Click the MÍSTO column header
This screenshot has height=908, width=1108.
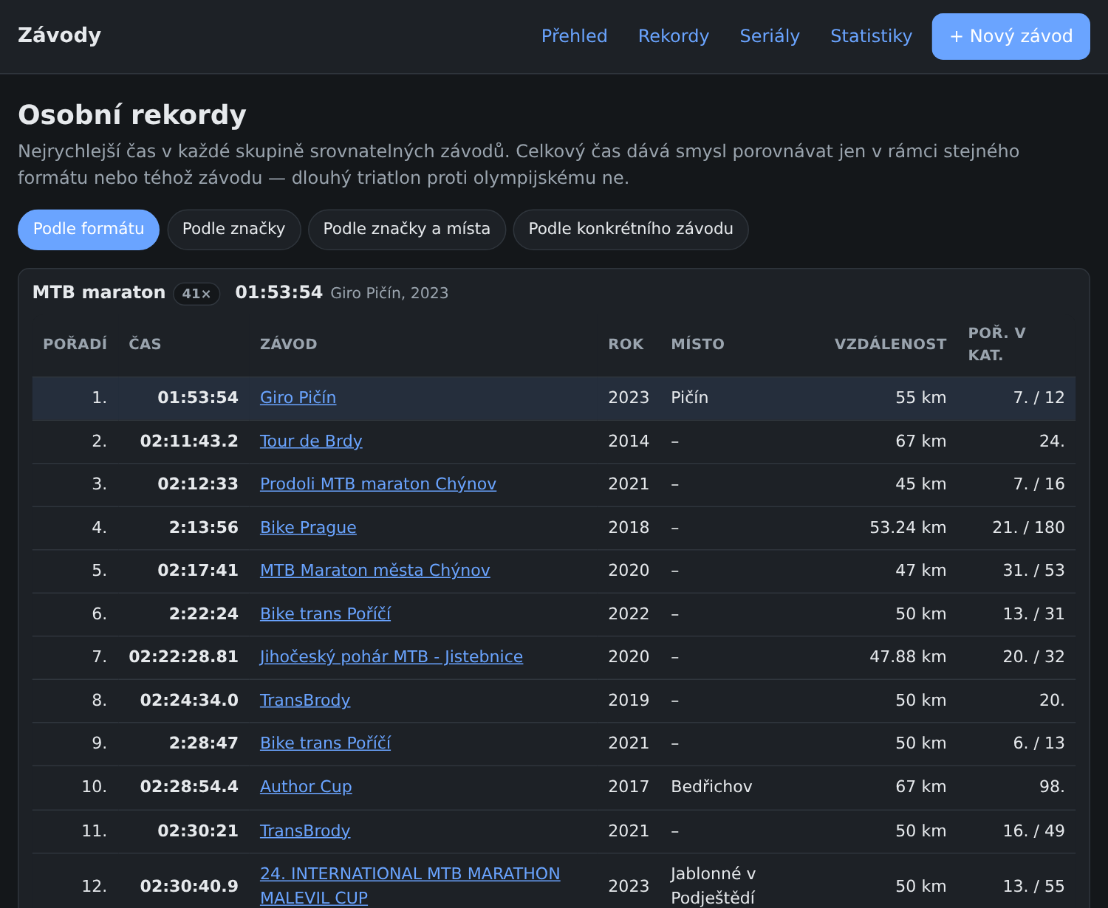[x=697, y=344]
